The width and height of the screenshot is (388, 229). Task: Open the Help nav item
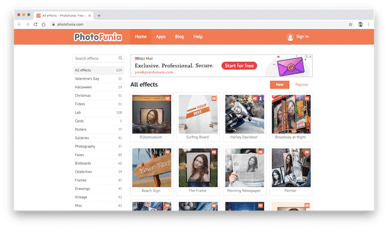(198, 37)
